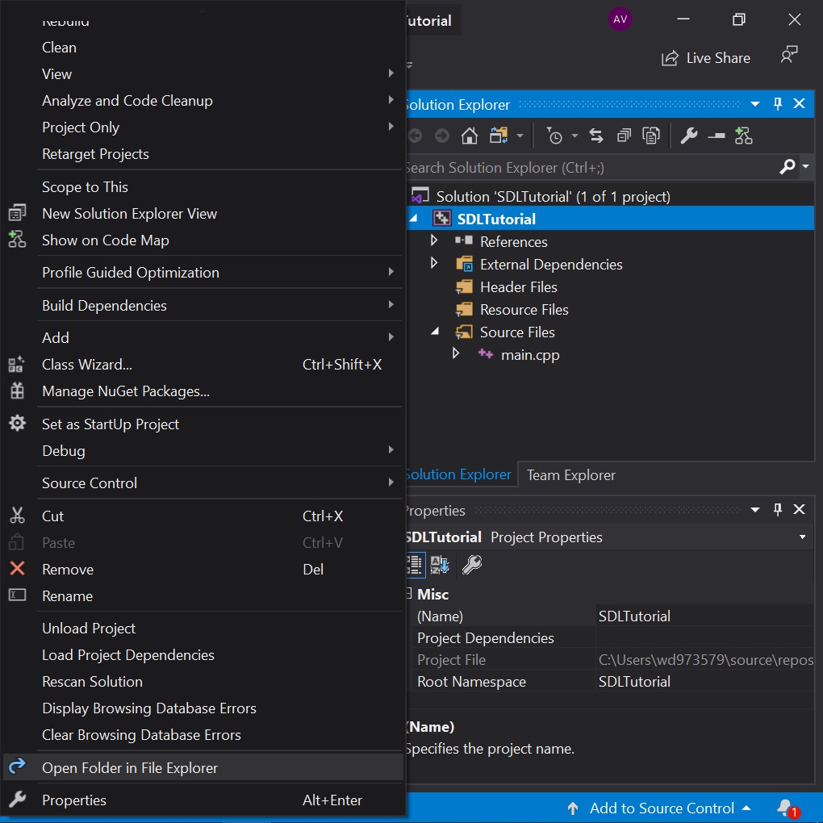Click the feedback person icon near Live Share
This screenshot has width=823, height=823.
pos(788,54)
